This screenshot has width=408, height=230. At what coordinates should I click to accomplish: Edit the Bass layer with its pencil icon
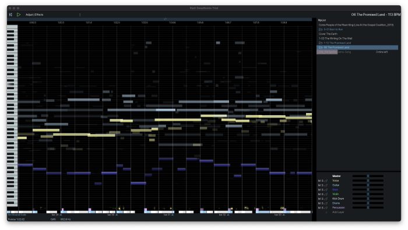(x=326, y=190)
